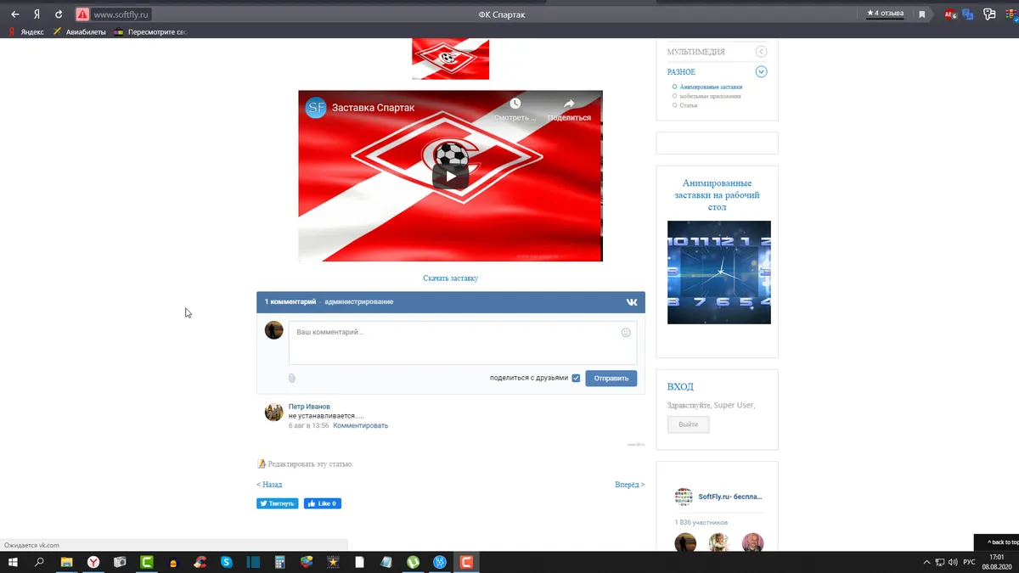The height and width of the screenshot is (573, 1019).
Task: Open uTorrent from the taskbar
Action: 413,562
